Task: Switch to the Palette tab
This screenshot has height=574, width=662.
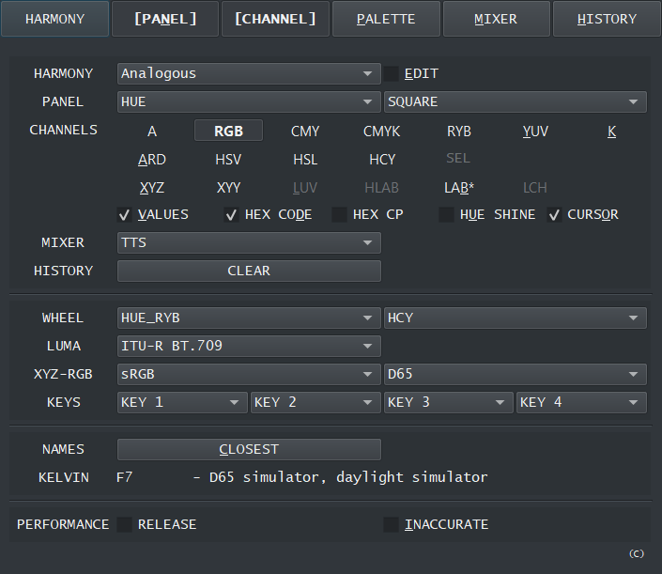Action: pyautogui.click(x=386, y=19)
